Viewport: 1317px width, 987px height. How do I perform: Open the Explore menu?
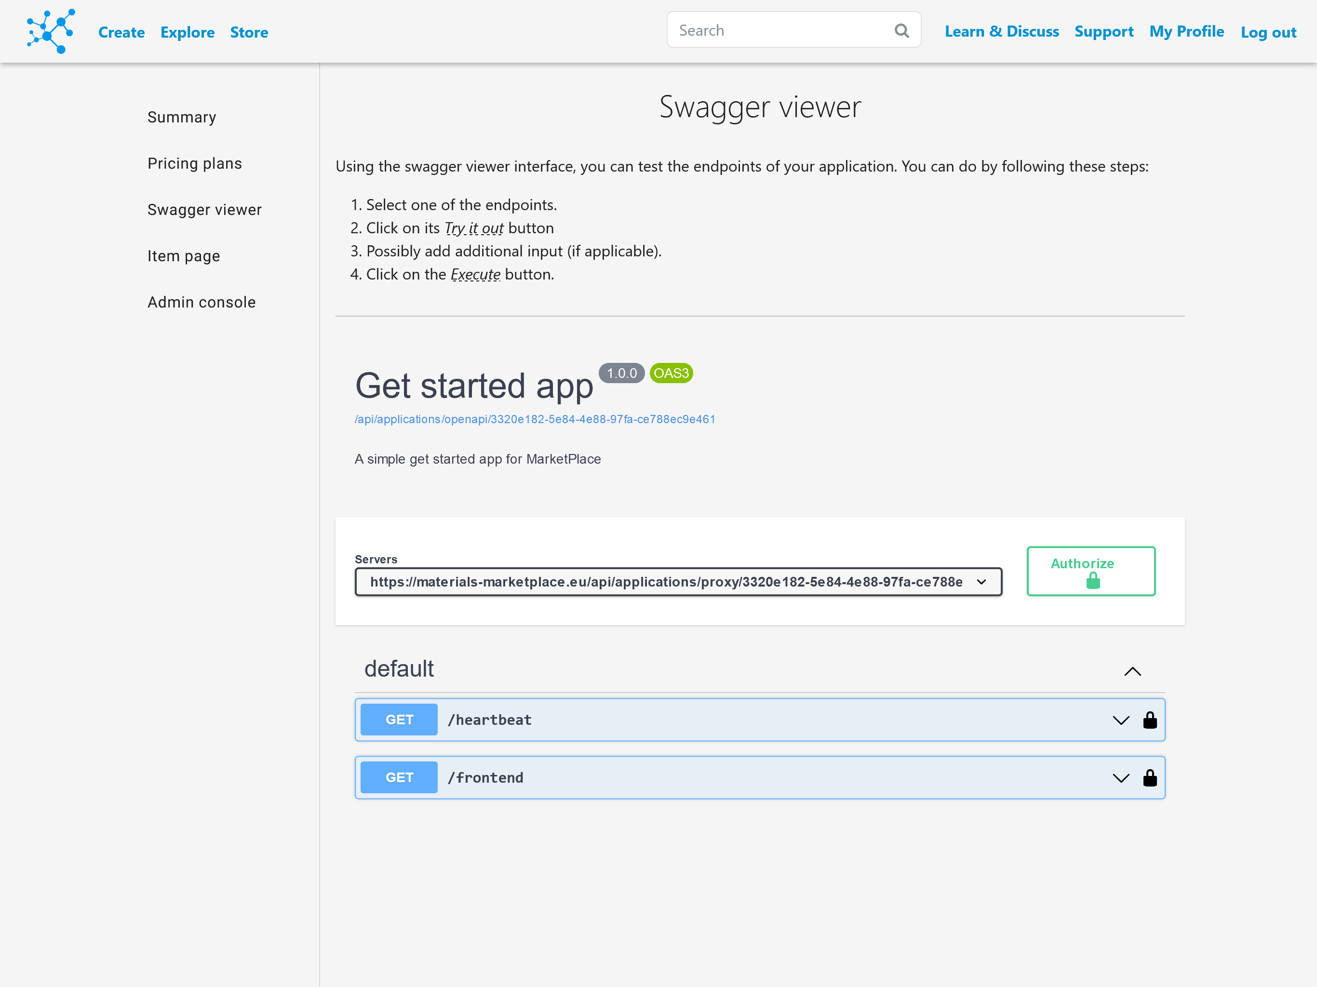[x=188, y=32]
